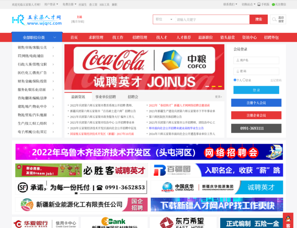Click the mobile phone icon for 手机版
Screen dimensions: 297x228
[x=259, y=5]
